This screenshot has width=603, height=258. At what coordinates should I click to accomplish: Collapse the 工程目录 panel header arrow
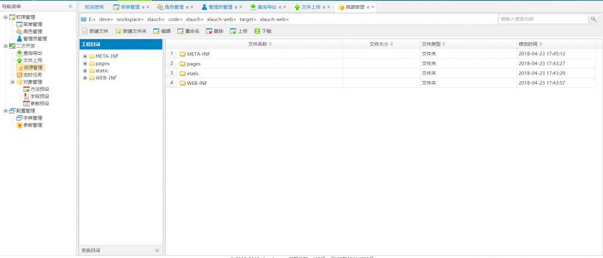tap(157, 45)
